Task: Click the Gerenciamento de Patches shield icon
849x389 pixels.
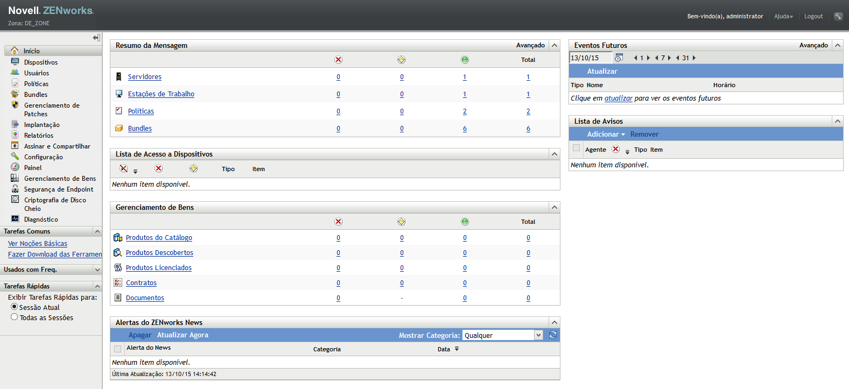Action: point(15,105)
